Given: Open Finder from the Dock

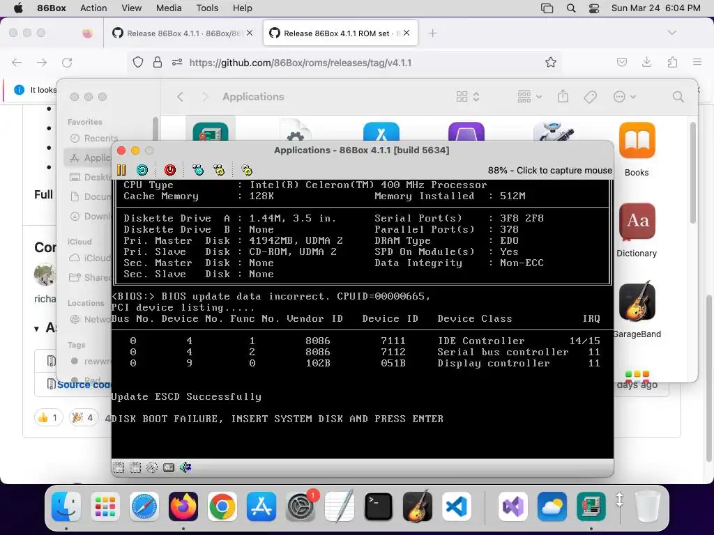Looking at the screenshot, I should (66, 506).
